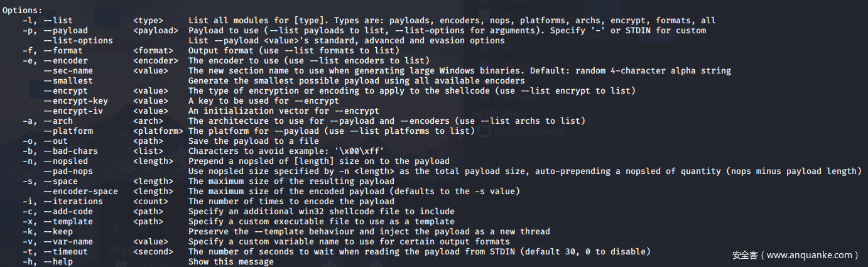The width and height of the screenshot is (868, 267).
Task: Click the --template option flag
Action: pos(68,221)
